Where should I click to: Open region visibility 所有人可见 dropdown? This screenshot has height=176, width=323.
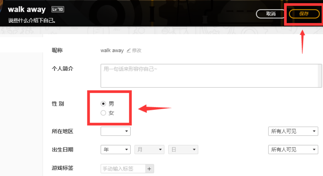[293, 131]
